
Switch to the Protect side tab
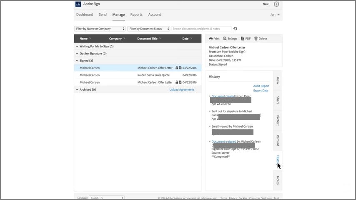[278, 120]
